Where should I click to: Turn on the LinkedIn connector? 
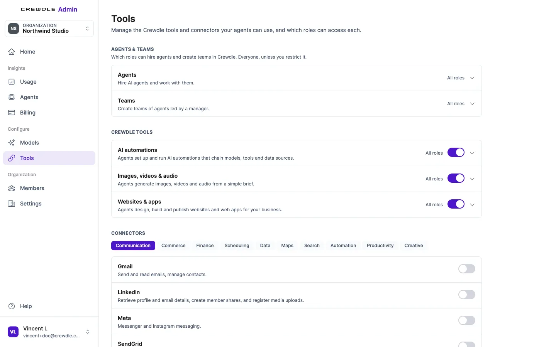pos(467,295)
